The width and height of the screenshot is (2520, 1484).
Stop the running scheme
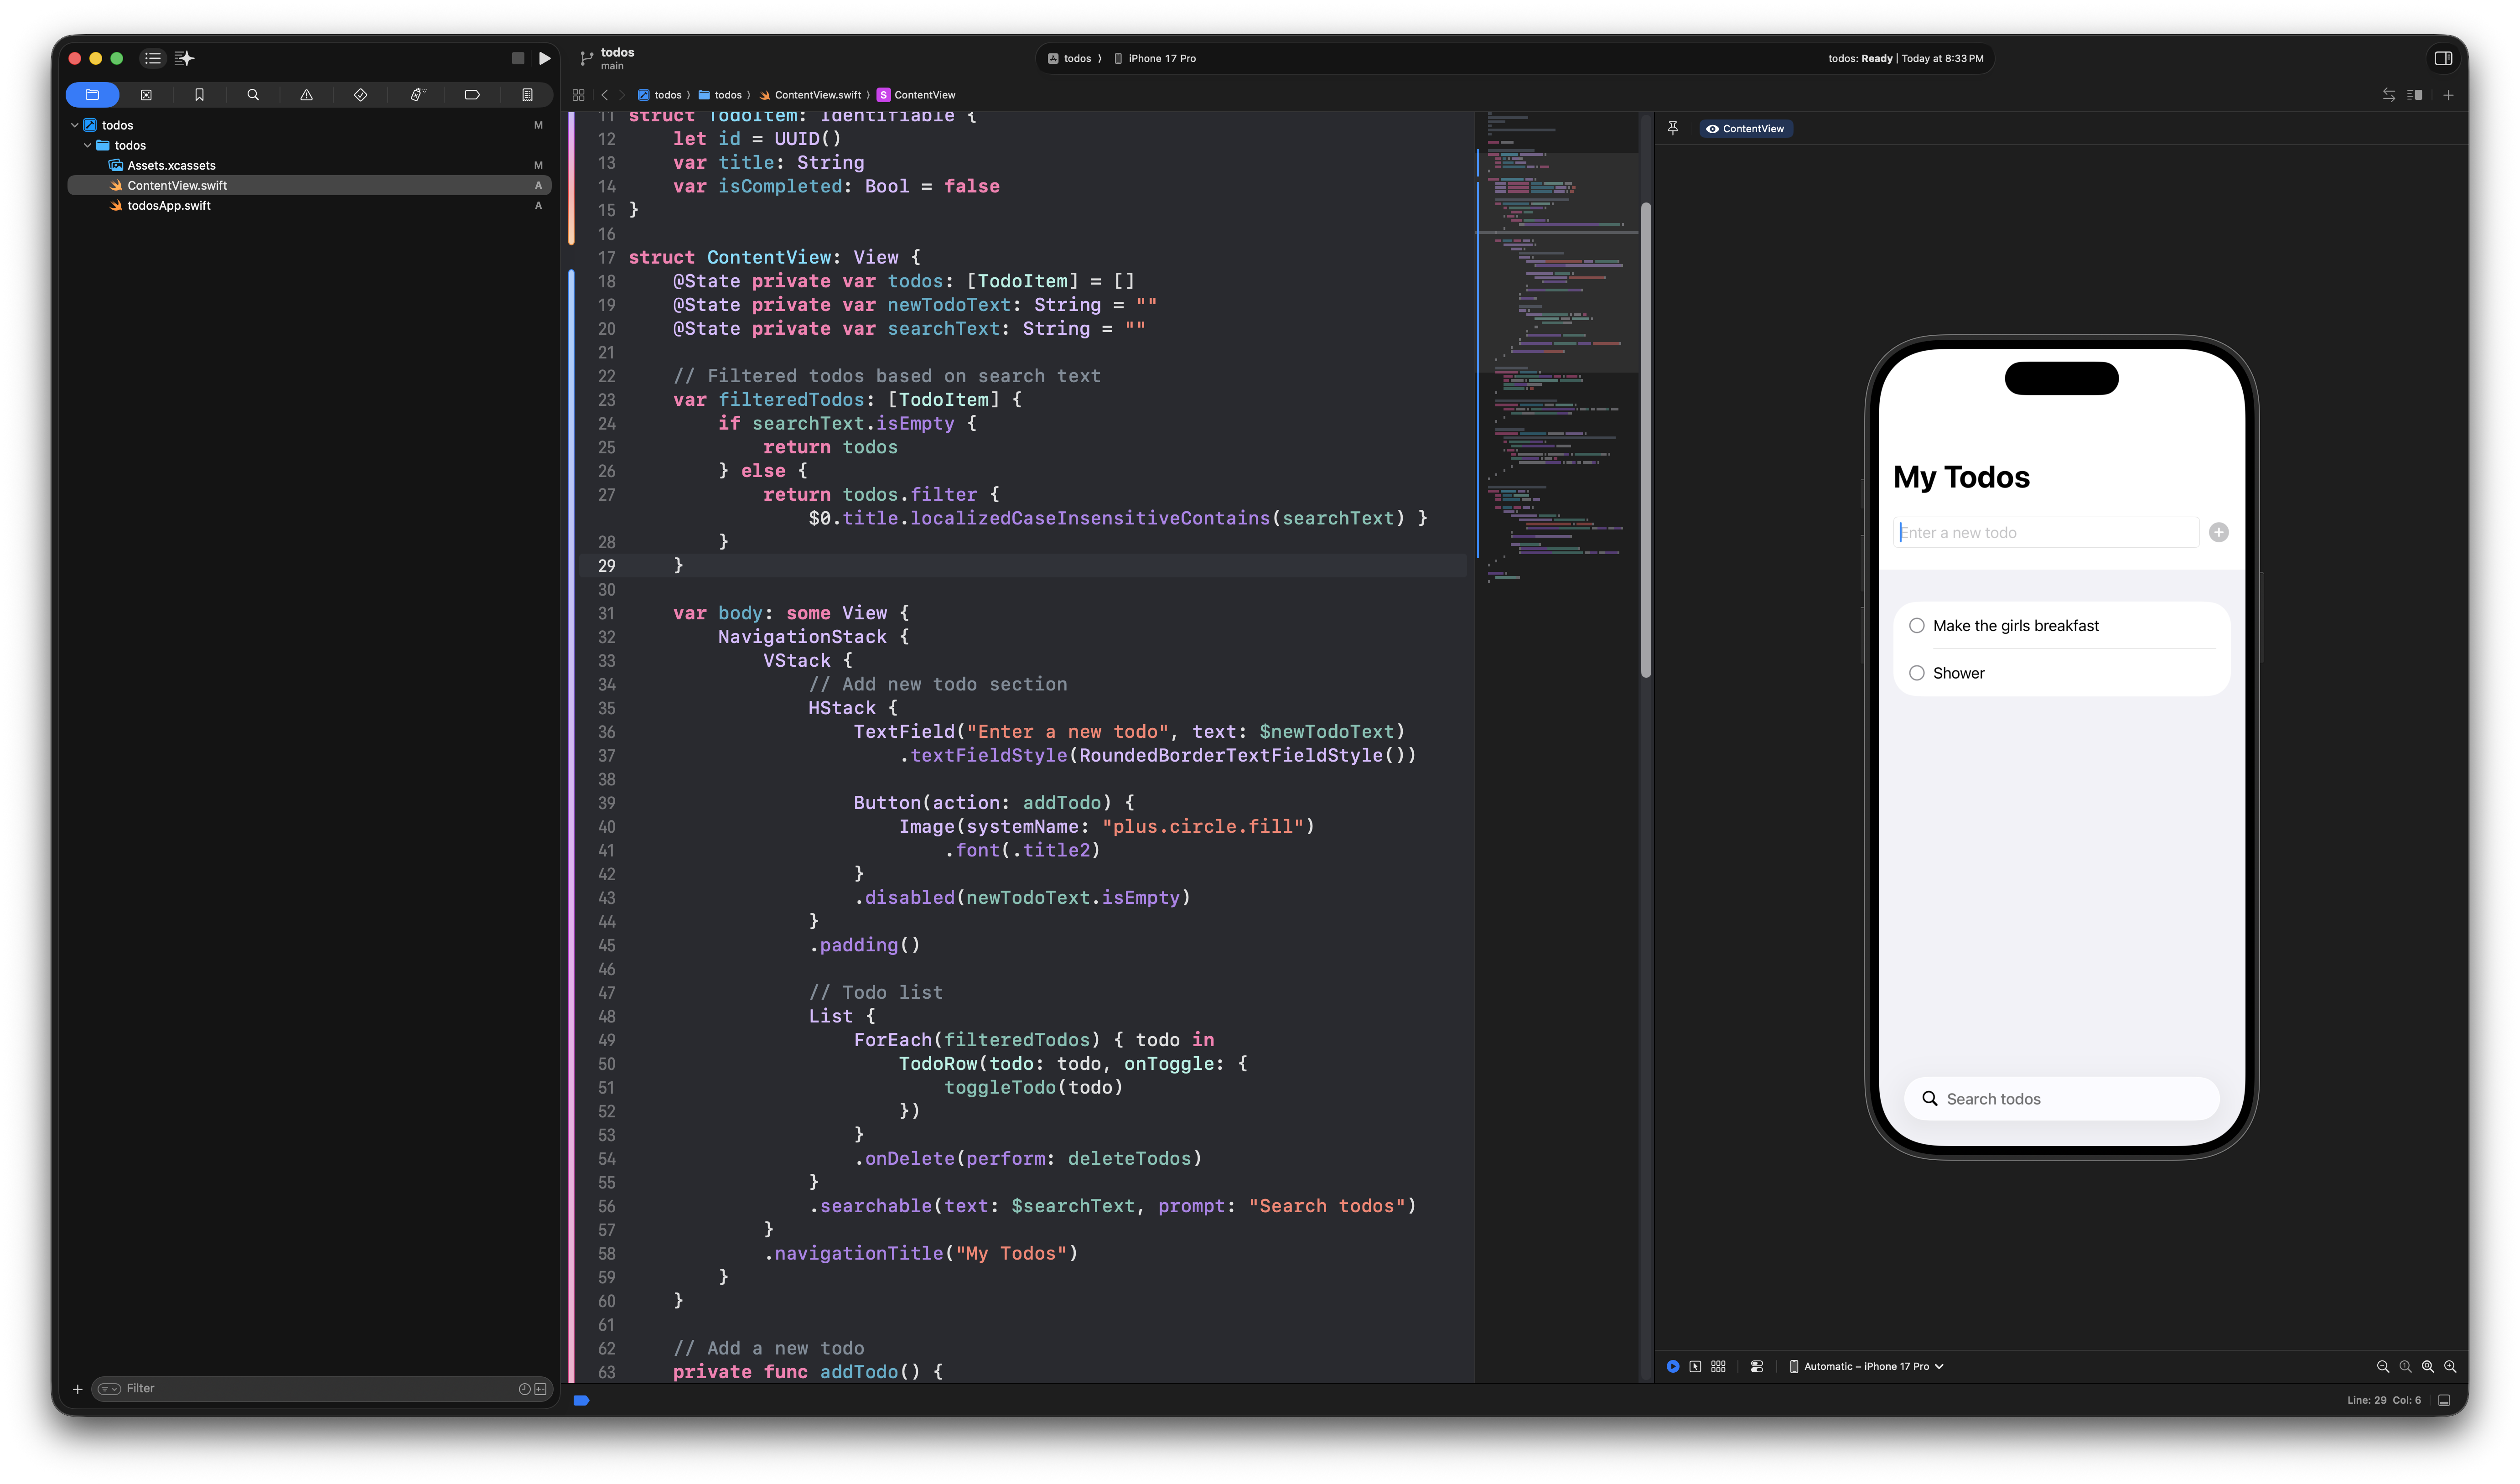click(518, 58)
